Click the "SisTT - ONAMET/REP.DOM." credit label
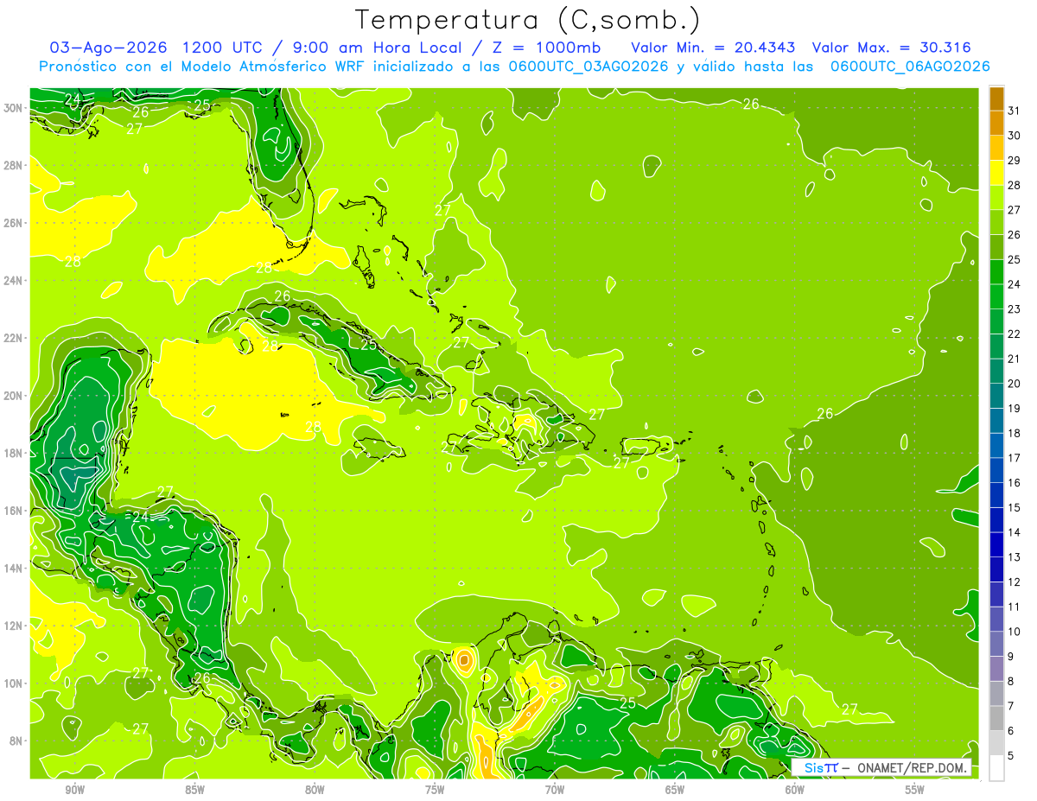1037x801 pixels. (881, 767)
